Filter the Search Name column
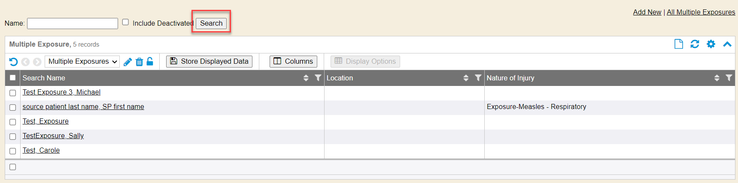This screenshot has height=183, width=738. (318, 78)
